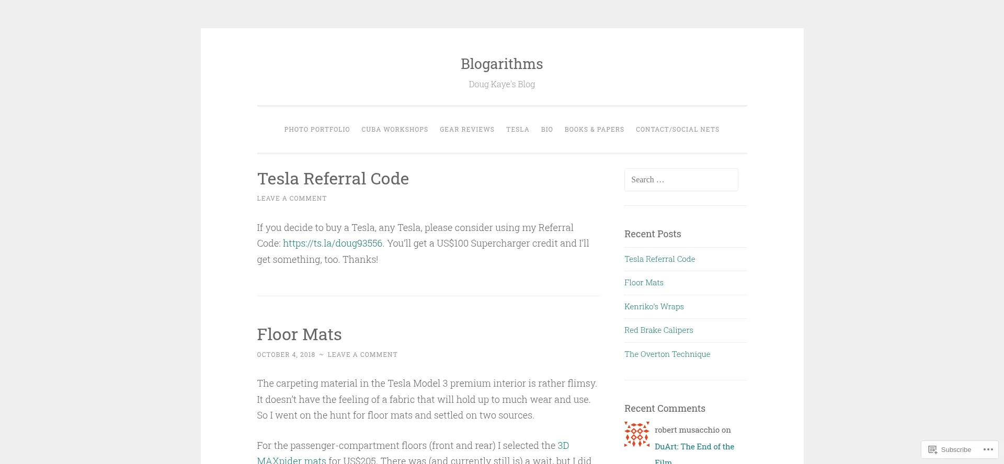1004x464 pixels.
Task: Select the Tesla navigation item
Action: pos(517,130)
